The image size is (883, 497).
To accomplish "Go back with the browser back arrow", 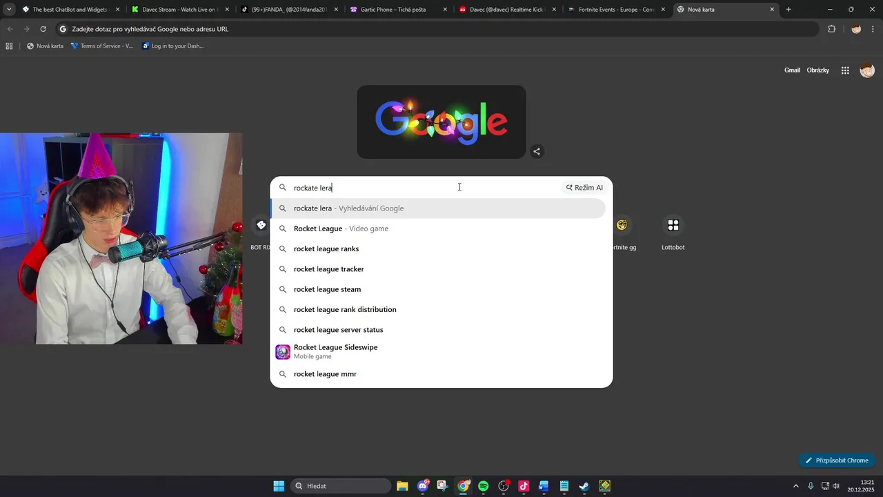I will click(x=10, y=29).
